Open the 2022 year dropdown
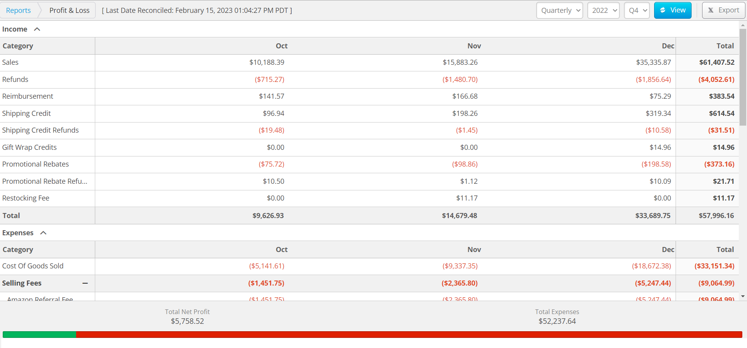Viewport: 747px width, 348px height. 603,11
